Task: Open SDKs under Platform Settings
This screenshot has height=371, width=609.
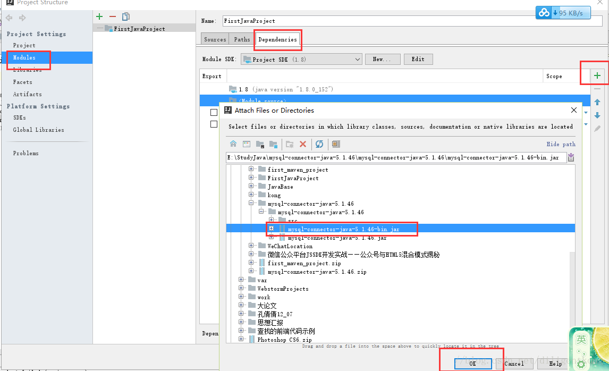Action: click(x=20, y=117)
